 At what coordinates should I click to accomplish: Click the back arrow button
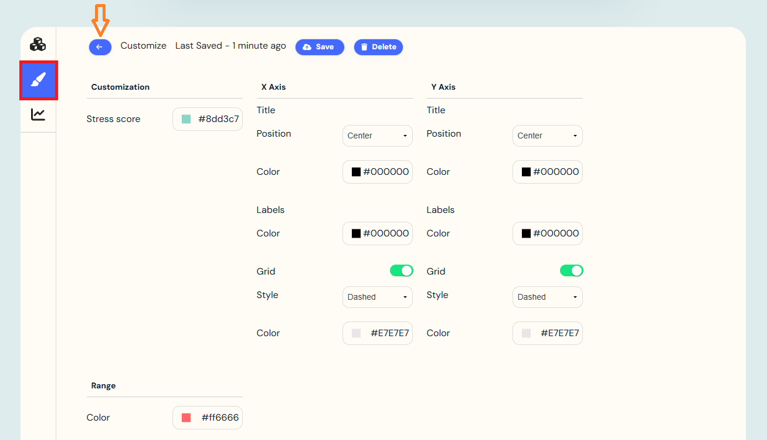tap(100, 47)
